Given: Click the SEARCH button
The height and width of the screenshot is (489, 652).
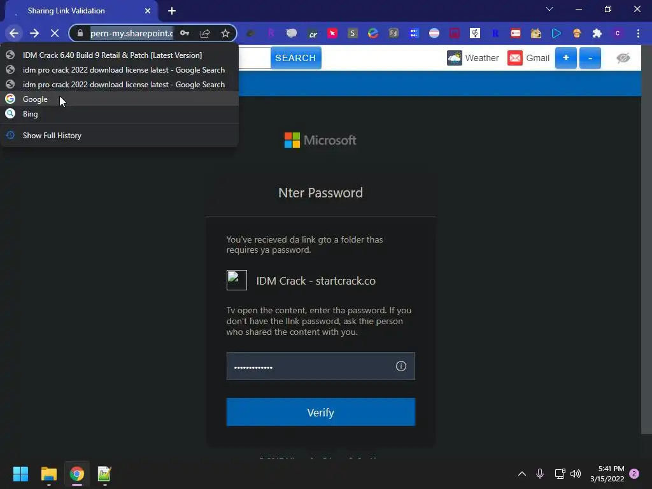Looking at the screenshot, I should (x=295, y=58).
